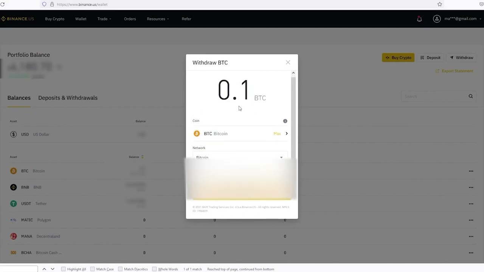Click the Bitcoin coin icon in dialog
The image size is (484, 272).
point(197,133)
